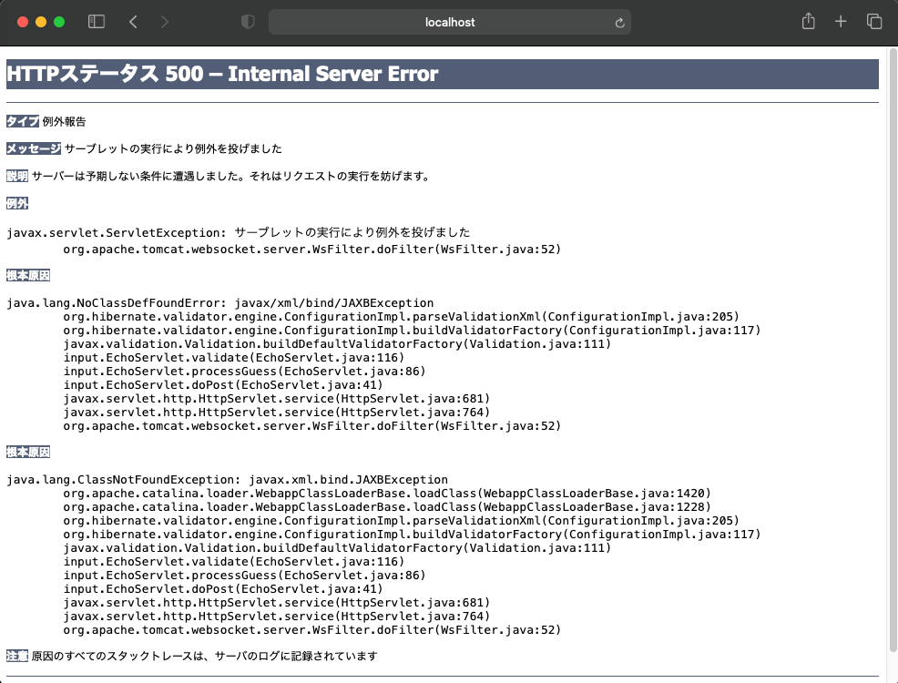Open the Share sheet

coord(808,20)
